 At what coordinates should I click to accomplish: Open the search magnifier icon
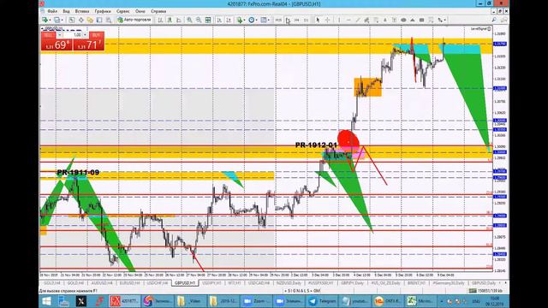pos(494,20)
